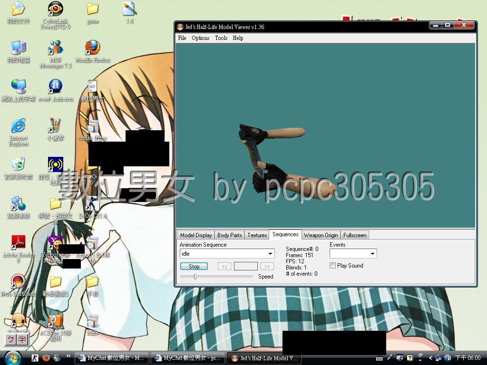Step forward one frame with >> button
Image resolution: width=487 pixels, height=365 pixels.
click(267, 266)
